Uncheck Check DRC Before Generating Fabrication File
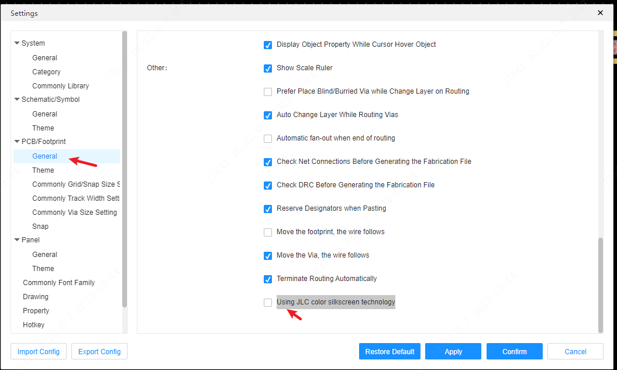This screenshot has height=370, width=617. tap(268, 186)
